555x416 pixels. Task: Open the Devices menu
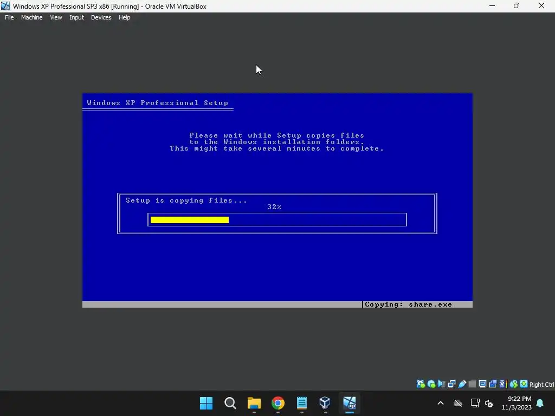(x=101, y=17)
